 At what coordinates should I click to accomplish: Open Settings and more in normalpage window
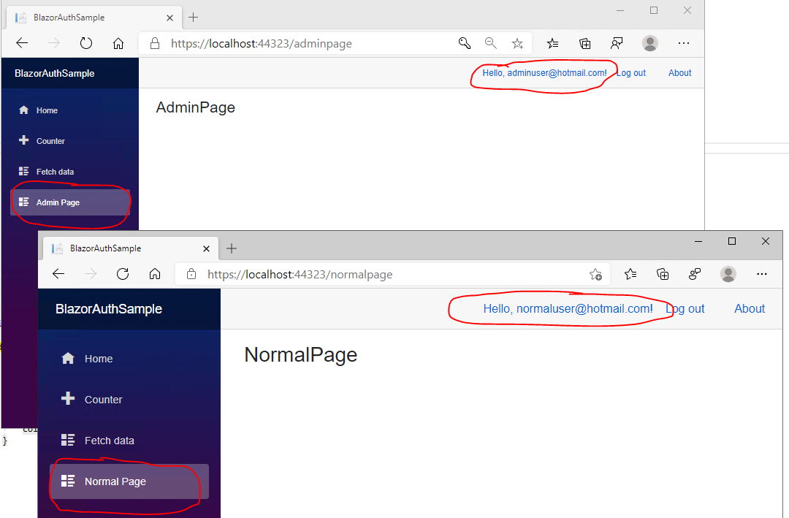762,274
